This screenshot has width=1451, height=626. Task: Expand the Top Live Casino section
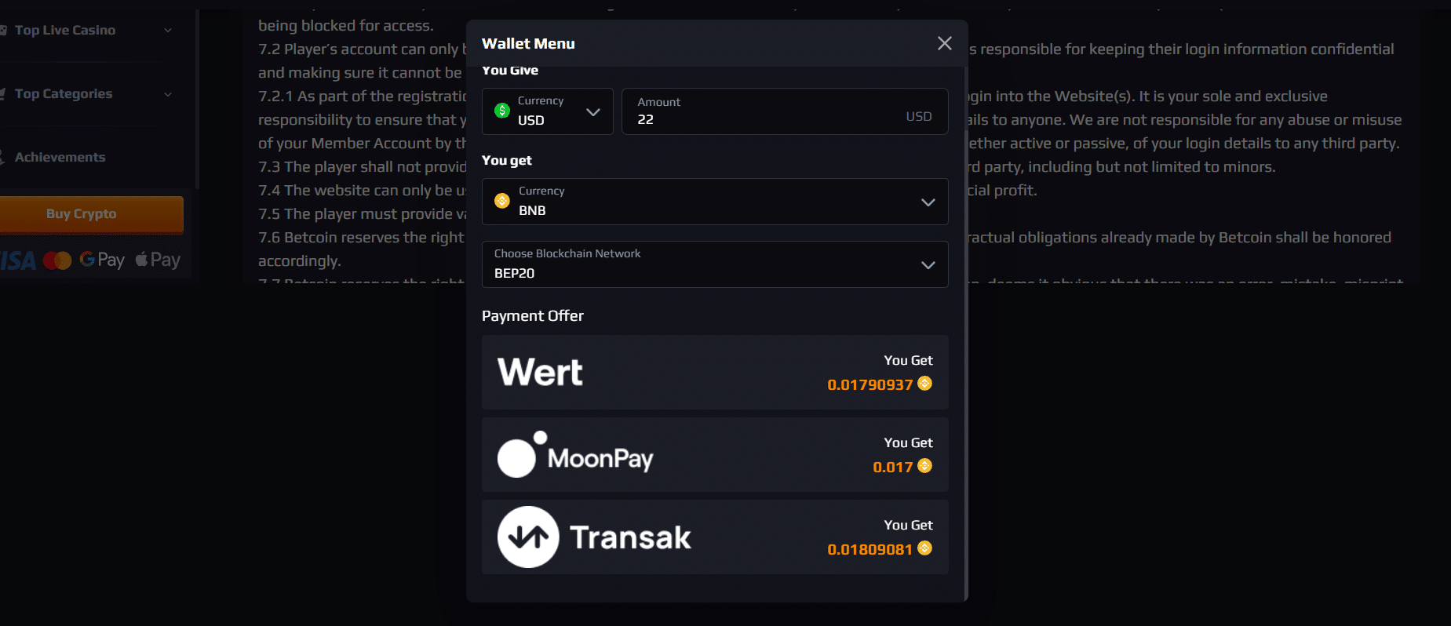[168, 30]
